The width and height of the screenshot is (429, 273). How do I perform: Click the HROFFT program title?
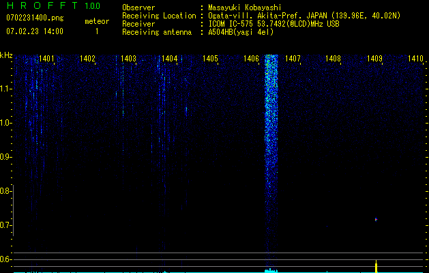42,5
